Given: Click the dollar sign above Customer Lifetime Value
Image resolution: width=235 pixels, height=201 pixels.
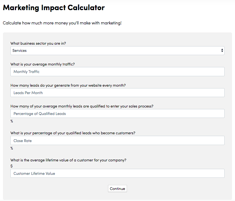Looking at the screenshot, I should click(x=12, y=166).
